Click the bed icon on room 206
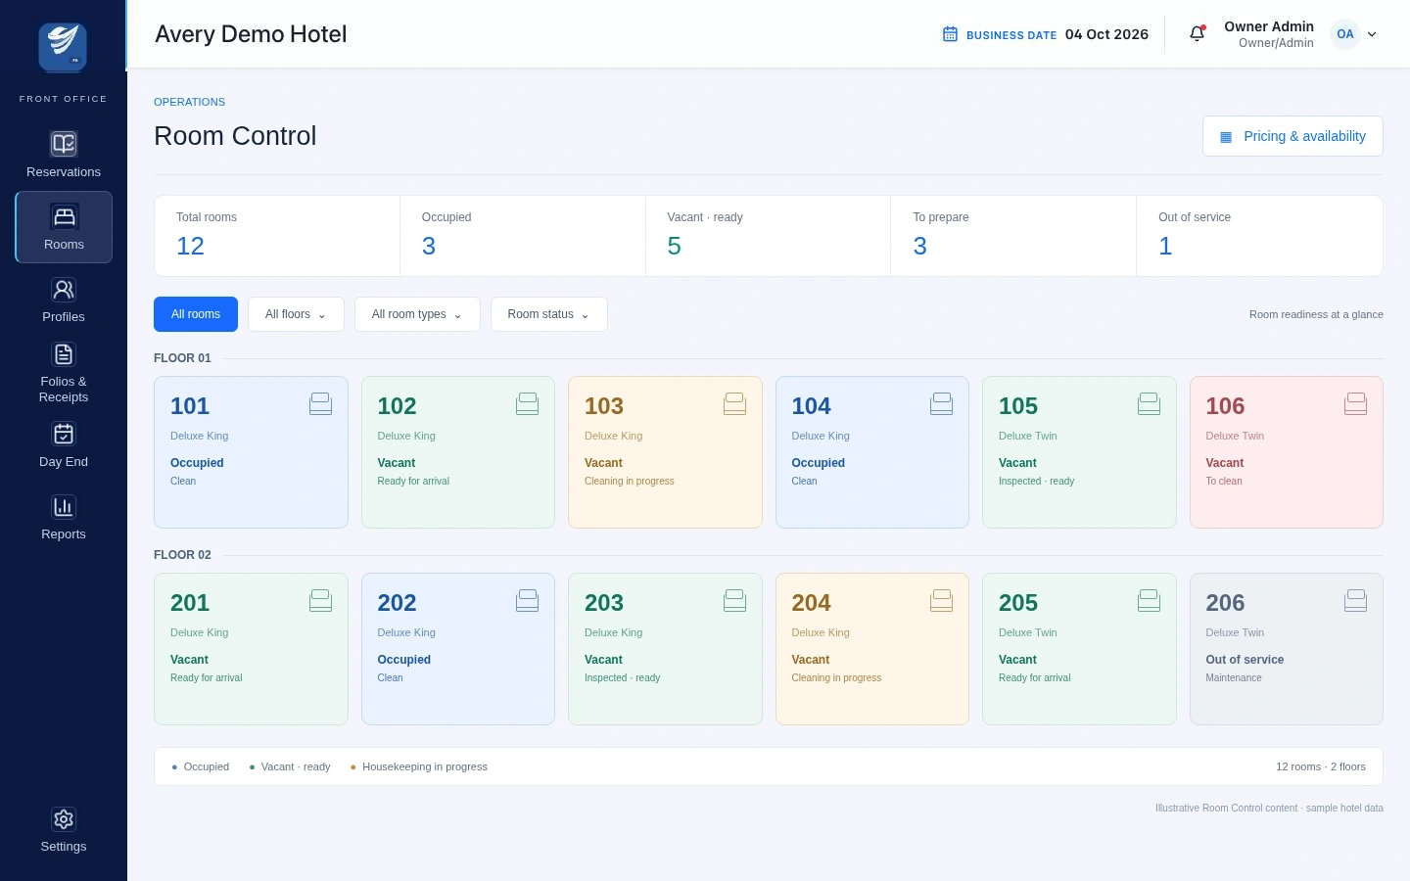 coord(1355,600)
